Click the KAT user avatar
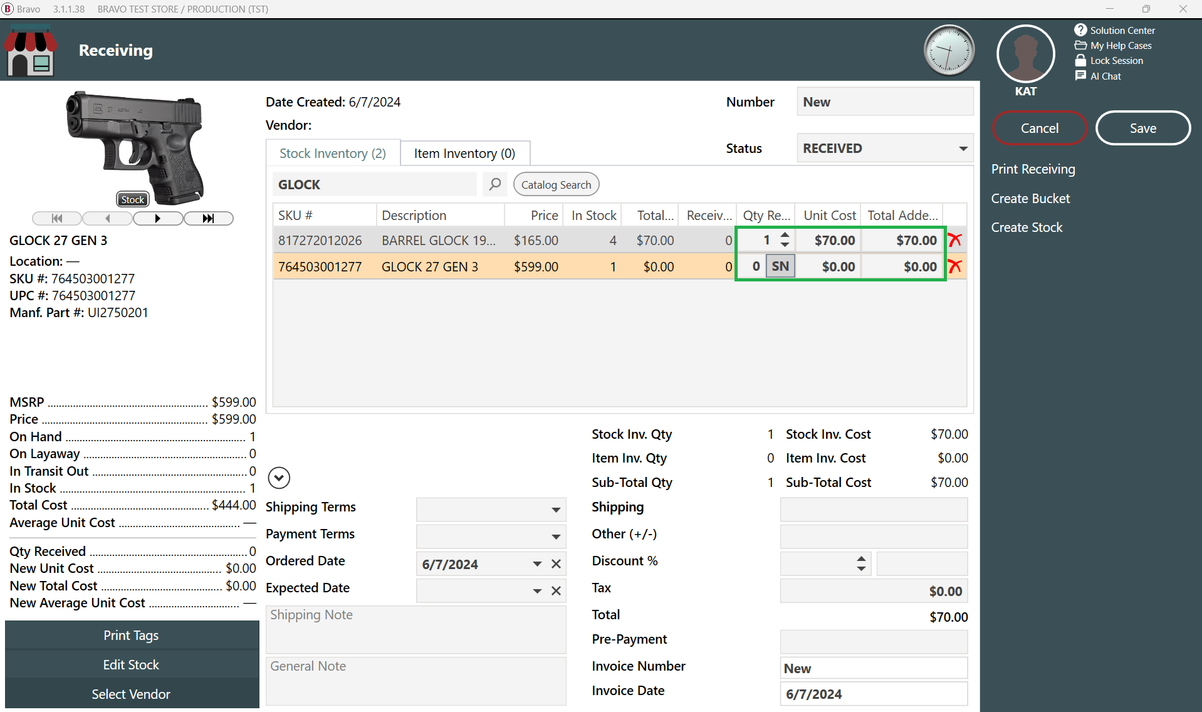This screenshot has width=1202, height=712. [1026, 54]
